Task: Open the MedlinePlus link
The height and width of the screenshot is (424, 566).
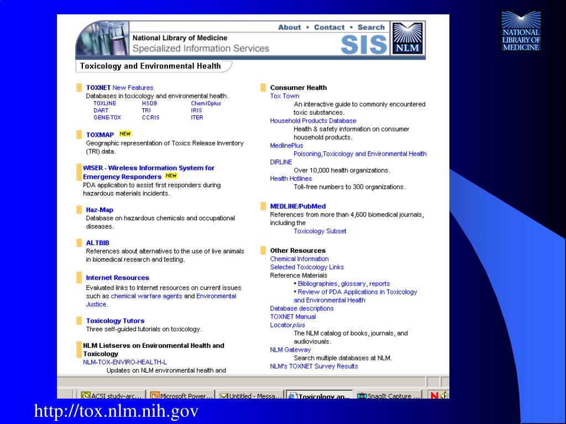Action: click(x=287, y=146)
